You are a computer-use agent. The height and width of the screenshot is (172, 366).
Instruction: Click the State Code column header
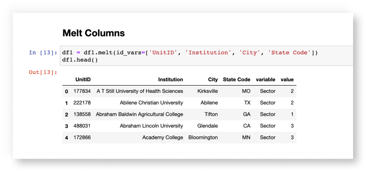[x=236, y=80]
